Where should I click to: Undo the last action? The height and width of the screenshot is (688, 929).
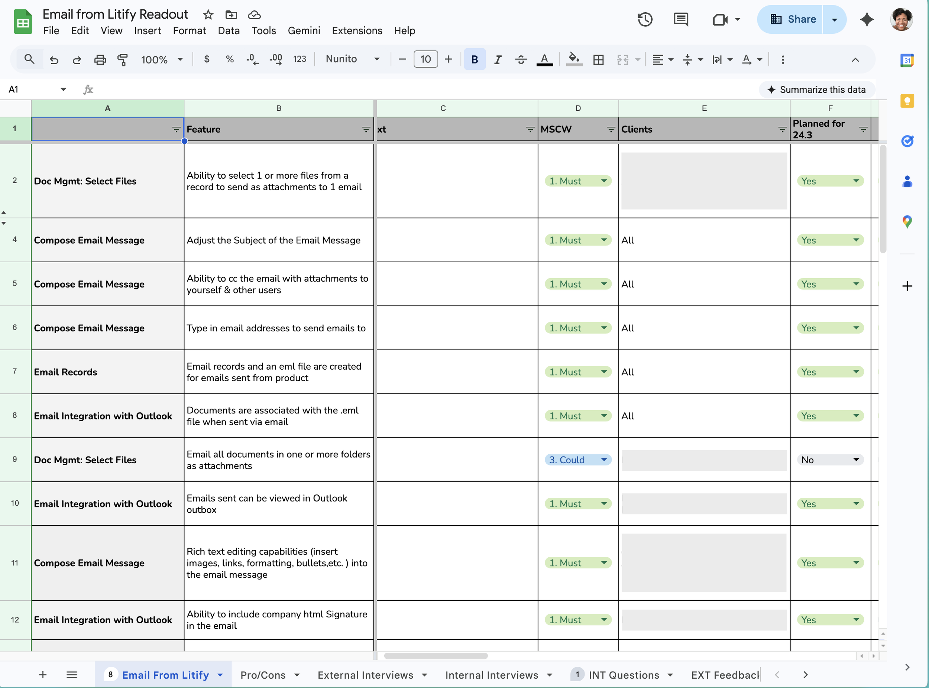[x=54, y=59]
